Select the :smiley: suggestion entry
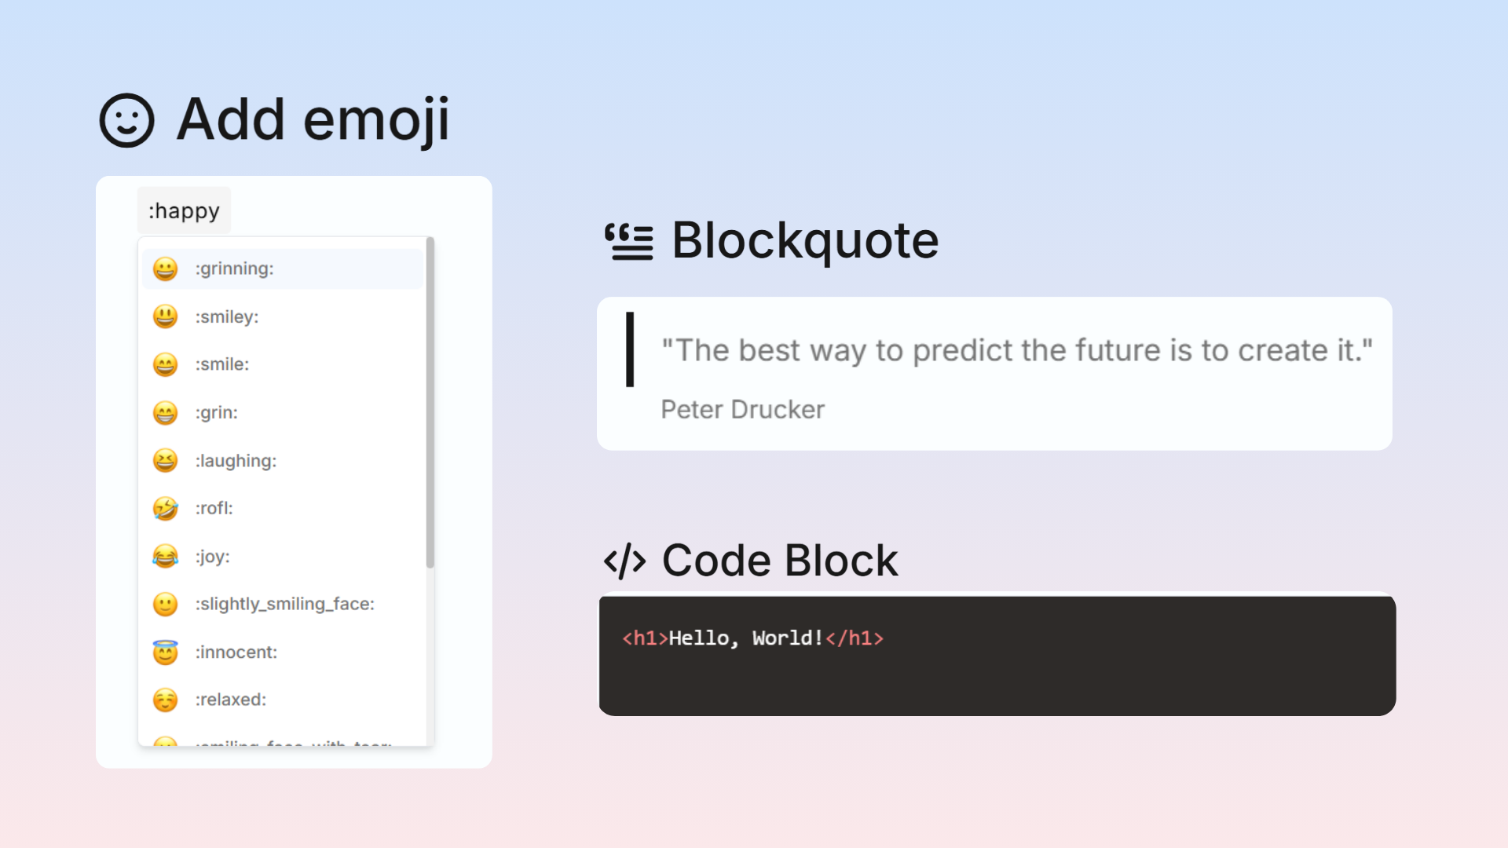The image size is (1508, 848). 283,316
